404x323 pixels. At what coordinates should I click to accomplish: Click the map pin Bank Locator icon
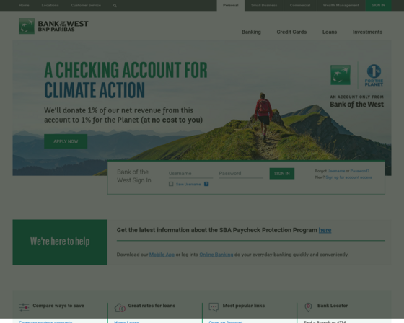point(308,307)
